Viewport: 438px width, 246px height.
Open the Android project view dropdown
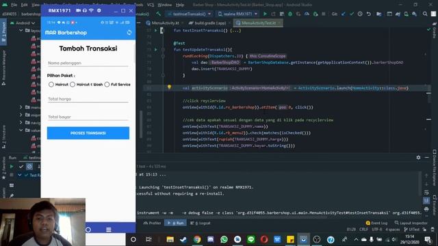[x=23, y=23]
